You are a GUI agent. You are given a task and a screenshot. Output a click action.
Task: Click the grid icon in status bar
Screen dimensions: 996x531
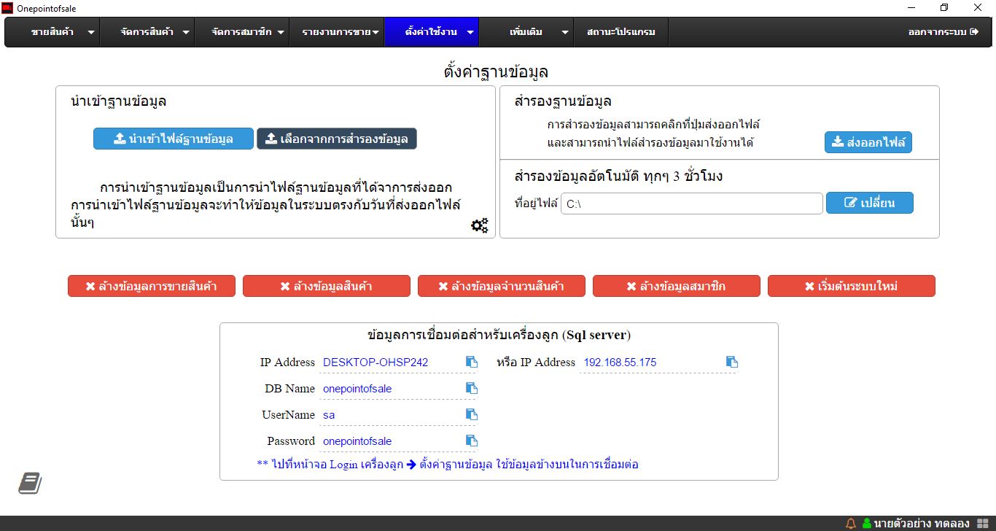pos(982,524)
